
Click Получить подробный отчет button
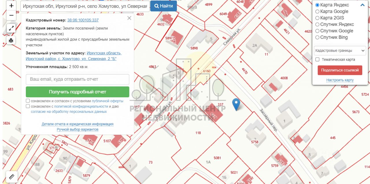77,92
